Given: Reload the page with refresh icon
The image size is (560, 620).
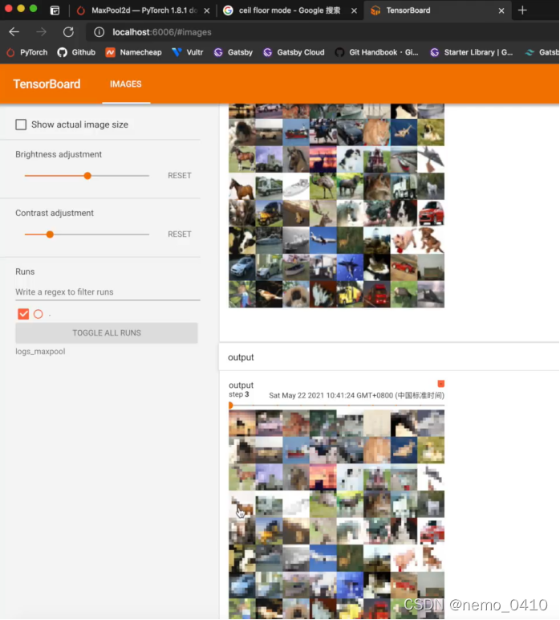Looking at the screenshot, I should point(68,32).
